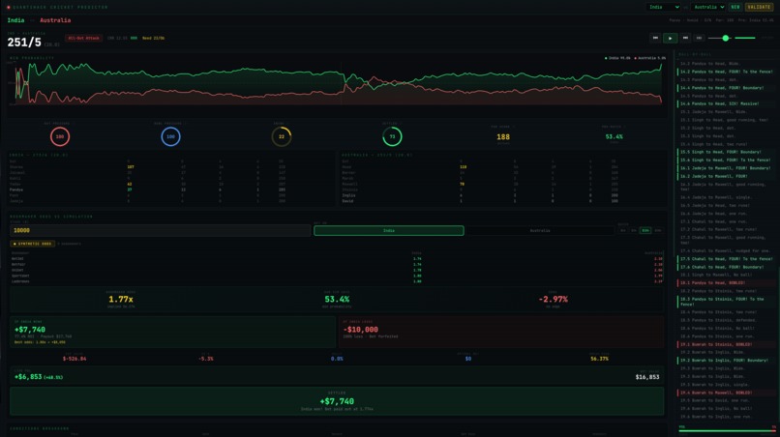Adjust the playback speed slider knob
780x437 pixels.
(725, 38)
